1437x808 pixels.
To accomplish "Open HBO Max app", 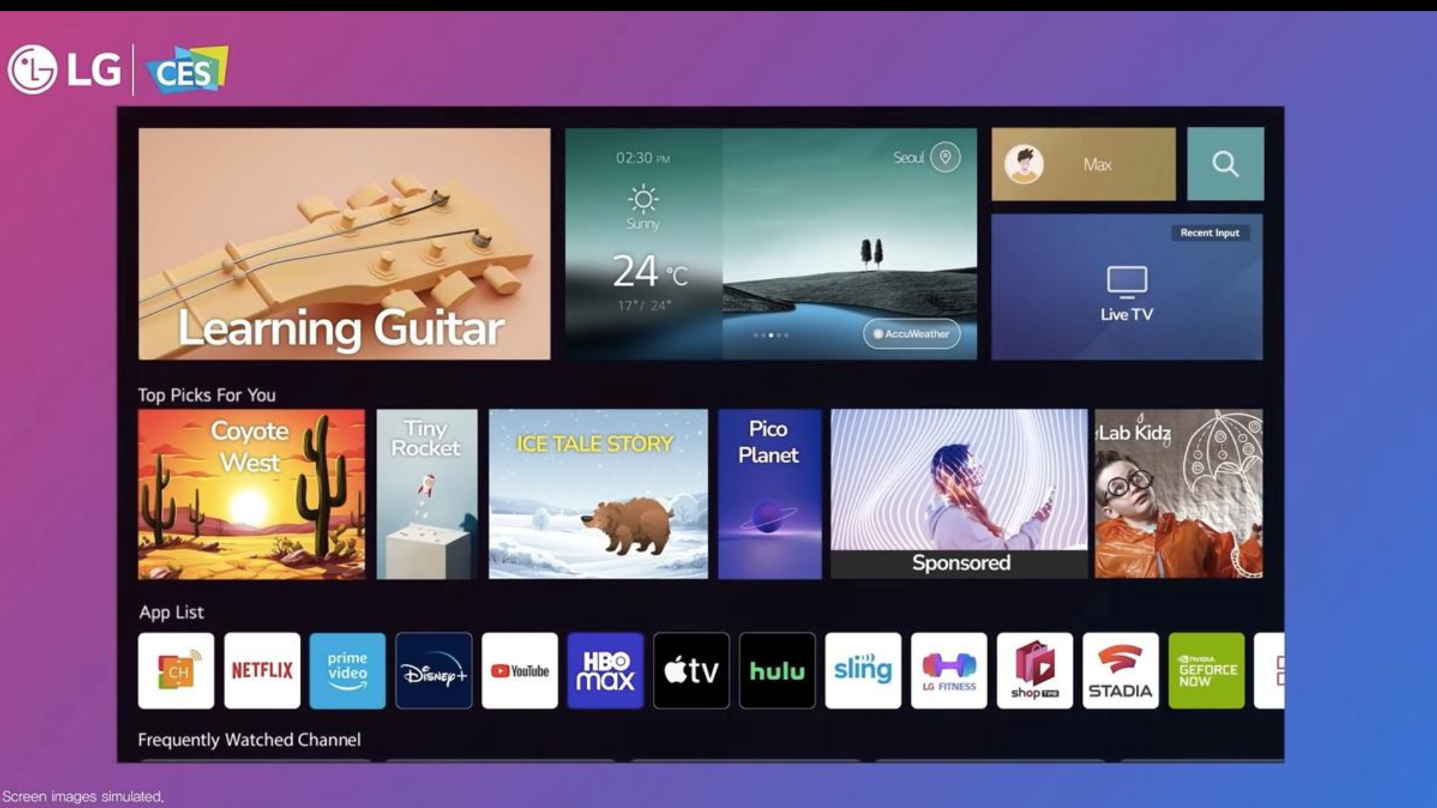I will coord(605,671).
